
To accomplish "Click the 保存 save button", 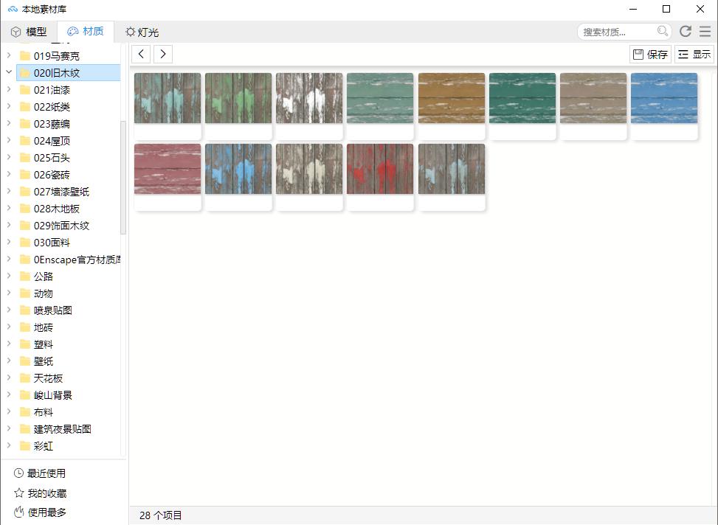I will (649, 53).
